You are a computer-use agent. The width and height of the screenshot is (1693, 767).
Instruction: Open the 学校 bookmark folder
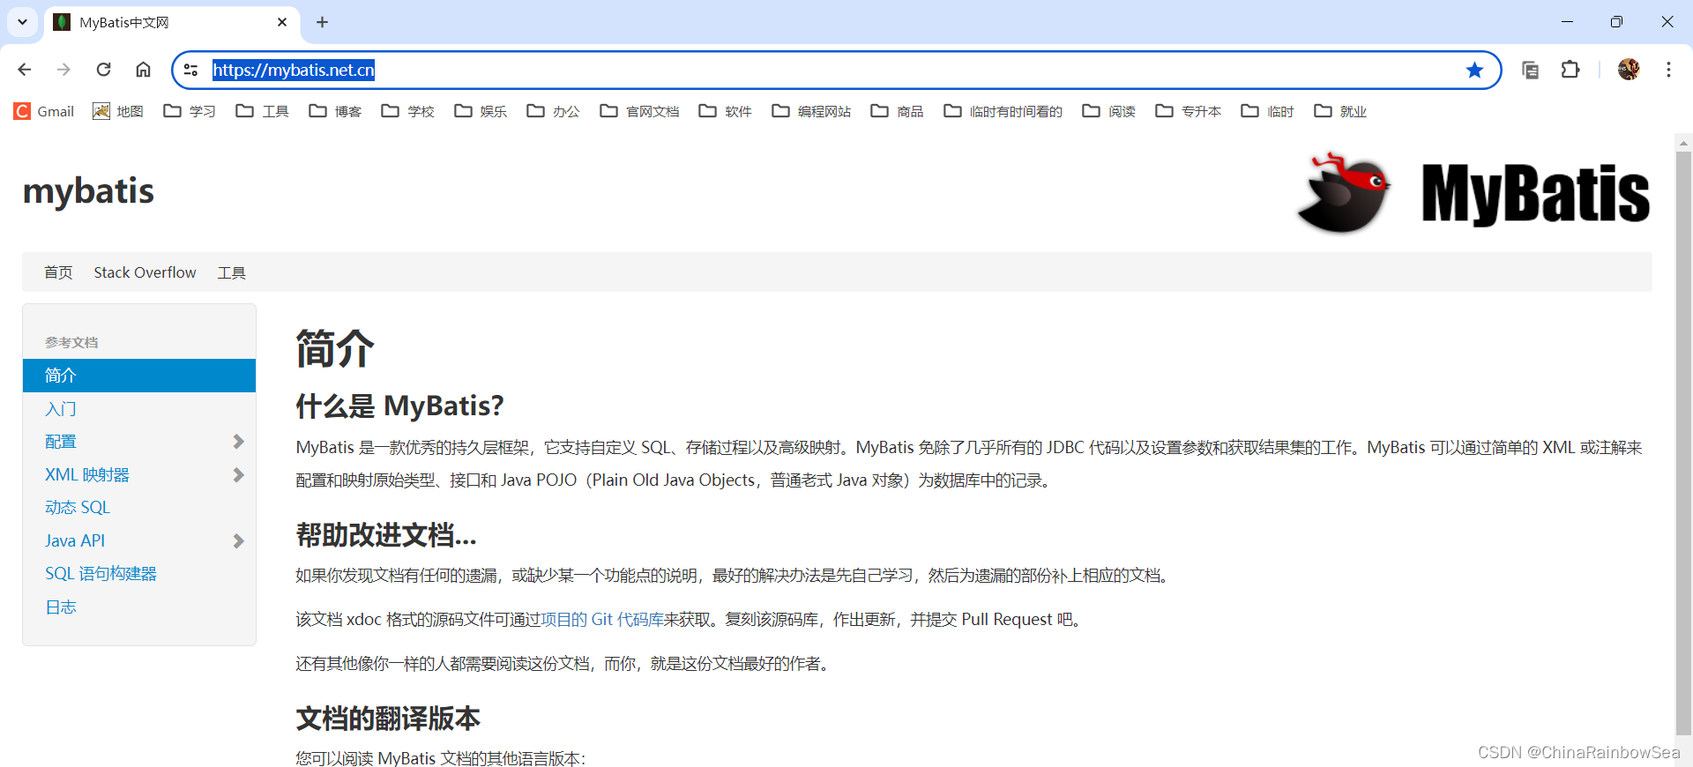point(408,111)
